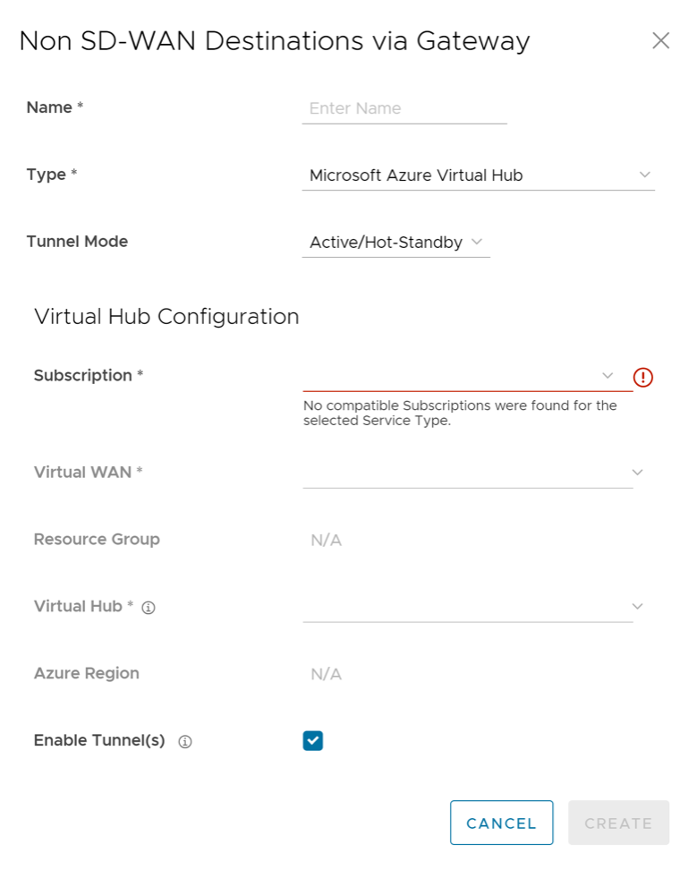Image resolution: width=688 pixels, height=870 pixels.
Task: Click info icon beside Enable Tunnel(s)
Action: click(185, 742)
